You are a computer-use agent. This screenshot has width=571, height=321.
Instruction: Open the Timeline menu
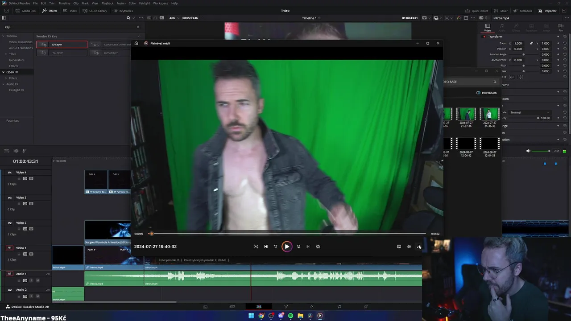tap(64, 3)
